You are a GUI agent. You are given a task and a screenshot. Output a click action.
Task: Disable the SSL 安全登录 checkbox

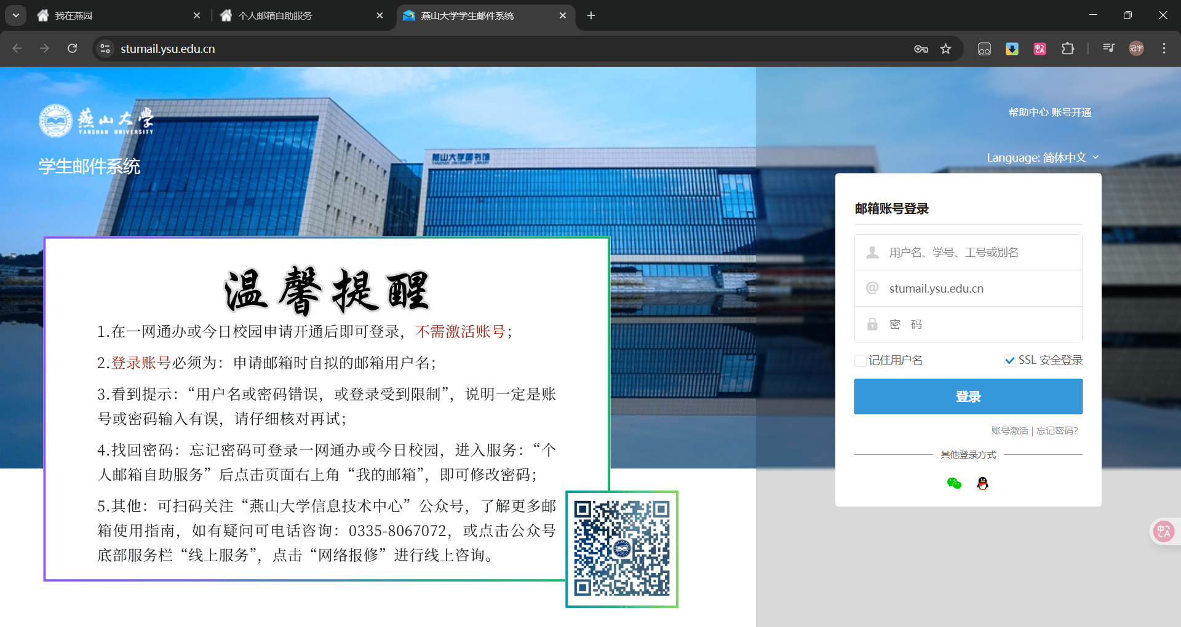click(1009, 360)
